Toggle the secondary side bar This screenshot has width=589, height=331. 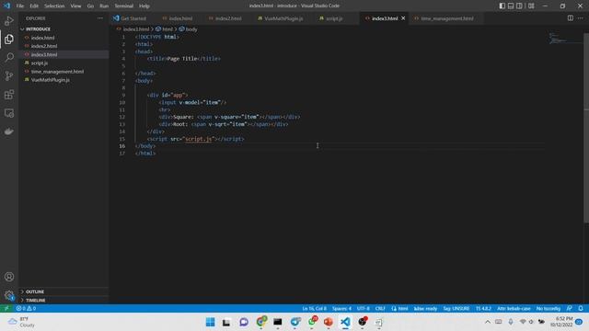tap(519, 6)
